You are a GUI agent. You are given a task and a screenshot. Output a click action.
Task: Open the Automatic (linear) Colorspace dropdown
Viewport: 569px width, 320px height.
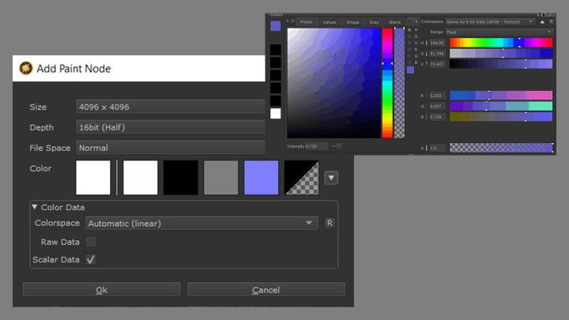202,224
